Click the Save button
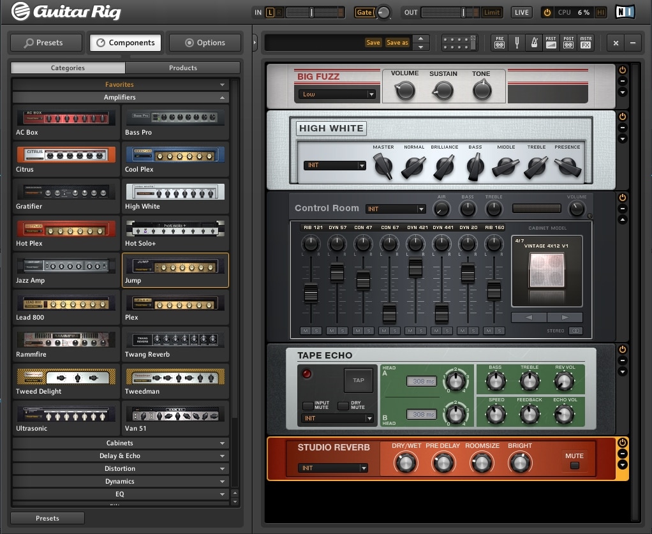 click(373, 42)
